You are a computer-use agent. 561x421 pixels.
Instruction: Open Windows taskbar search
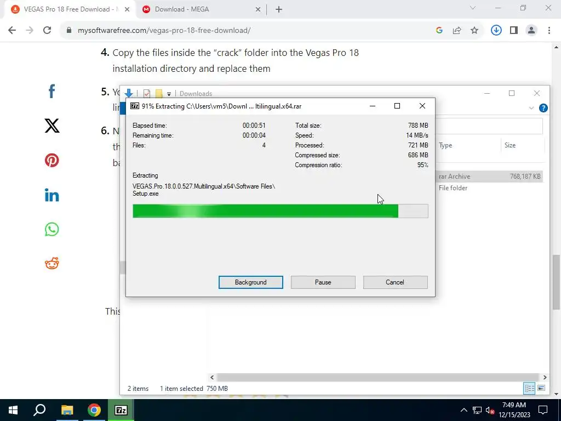point(39,410)
